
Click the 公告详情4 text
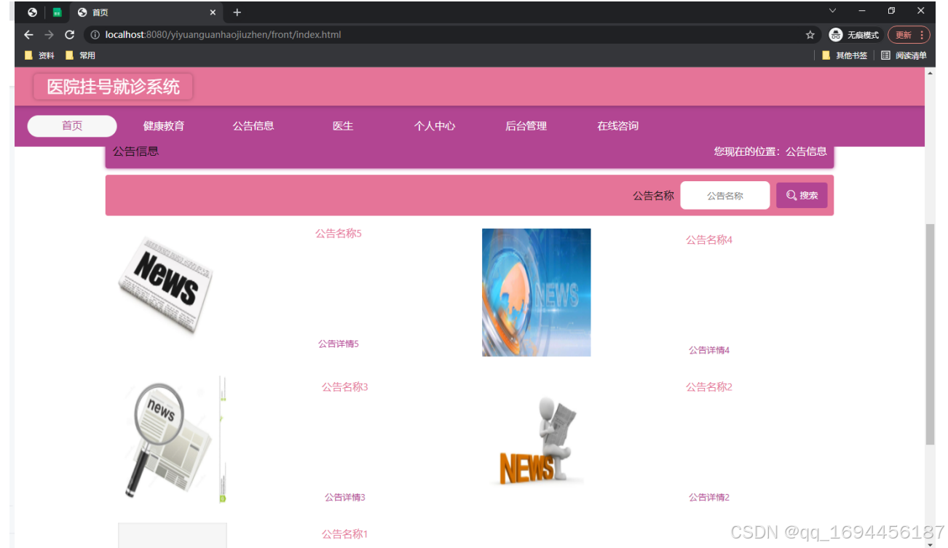[x=709, y=350]
